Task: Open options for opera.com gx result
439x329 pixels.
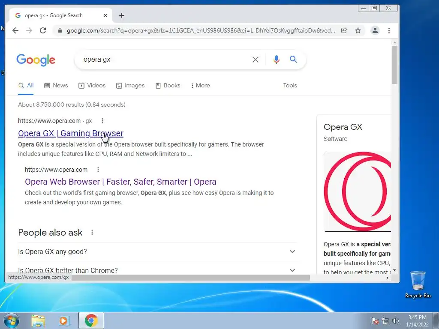Action: click(x=102, y=121)
